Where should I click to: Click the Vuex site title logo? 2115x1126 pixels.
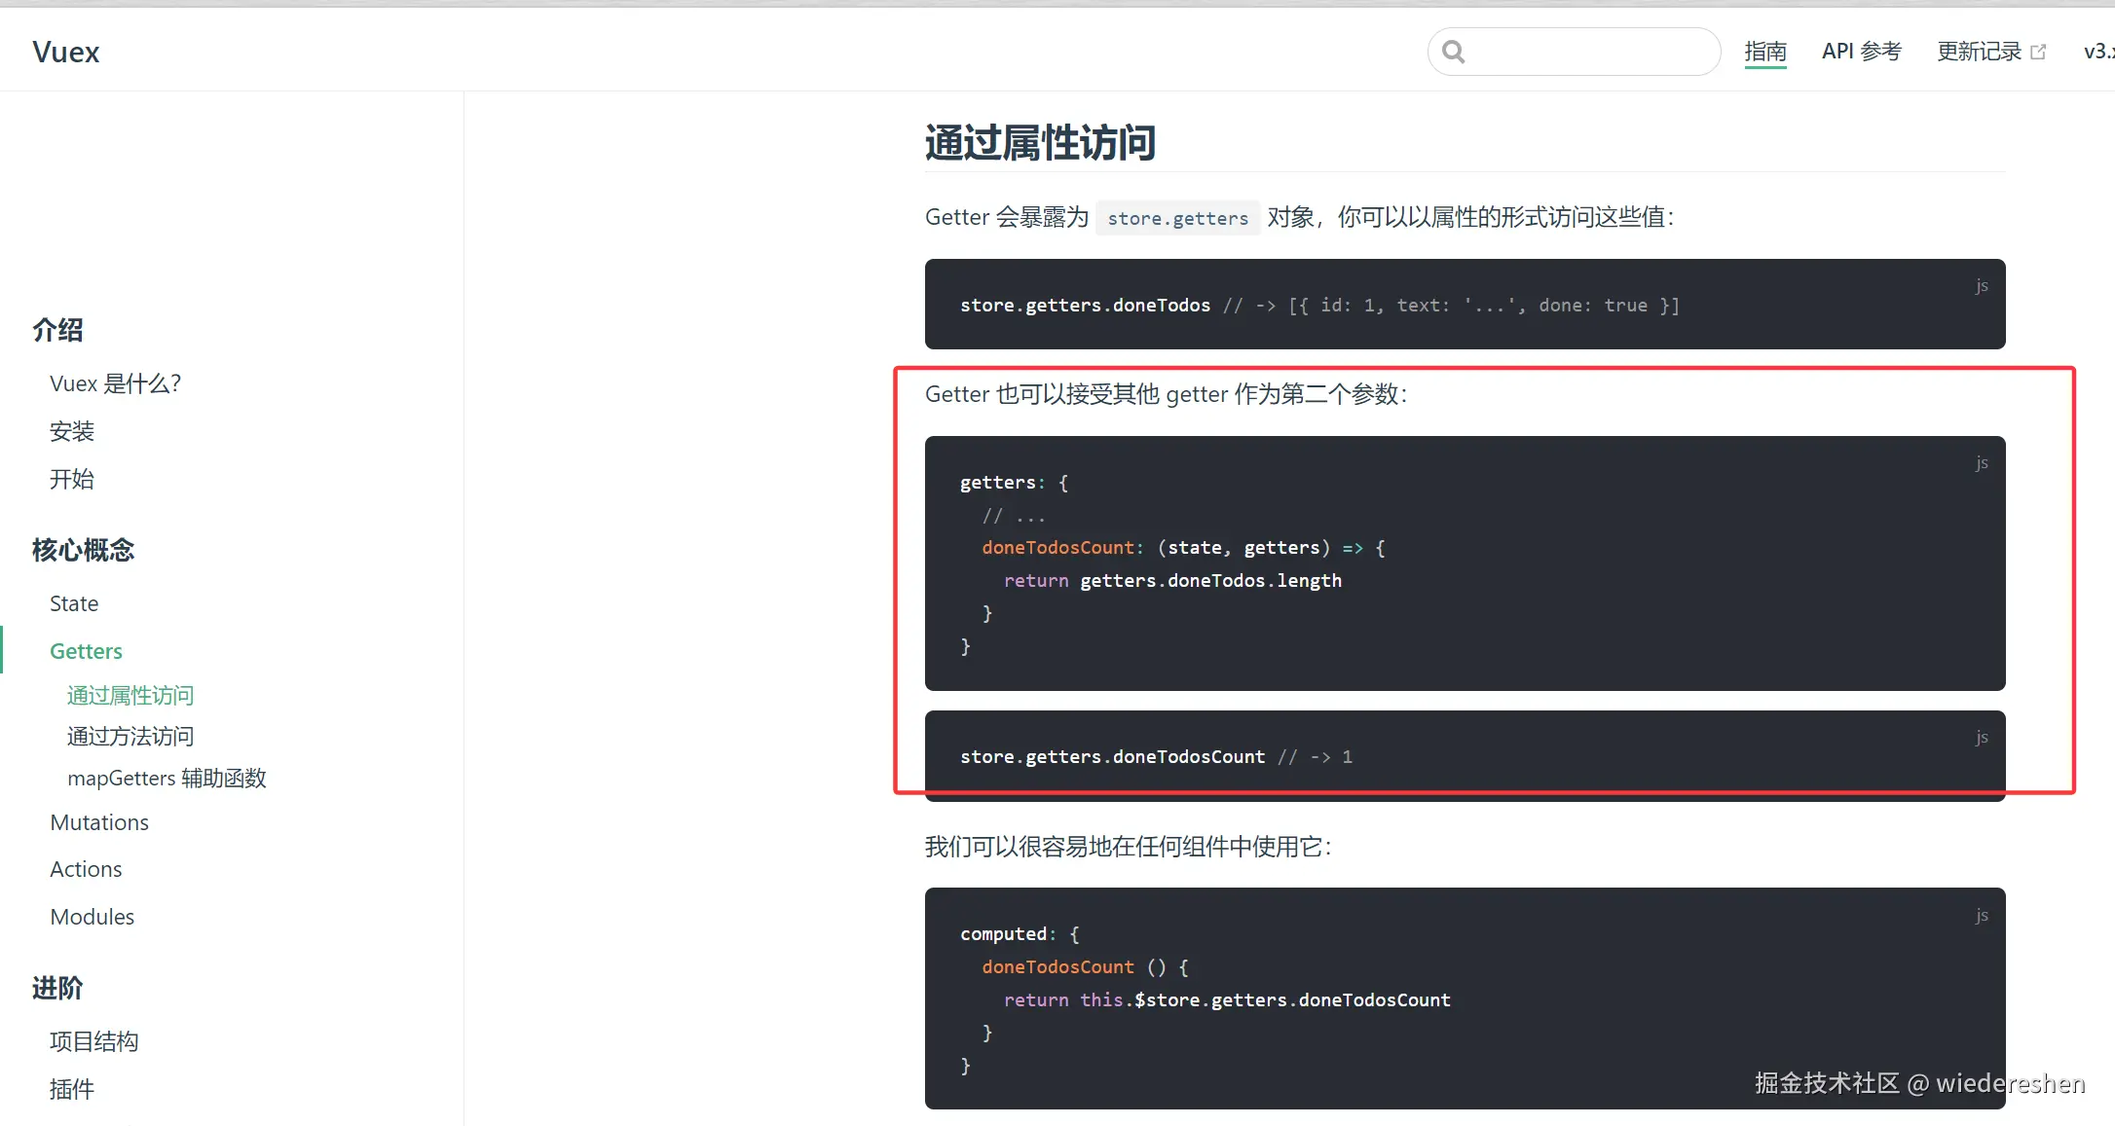click(65, 52)
